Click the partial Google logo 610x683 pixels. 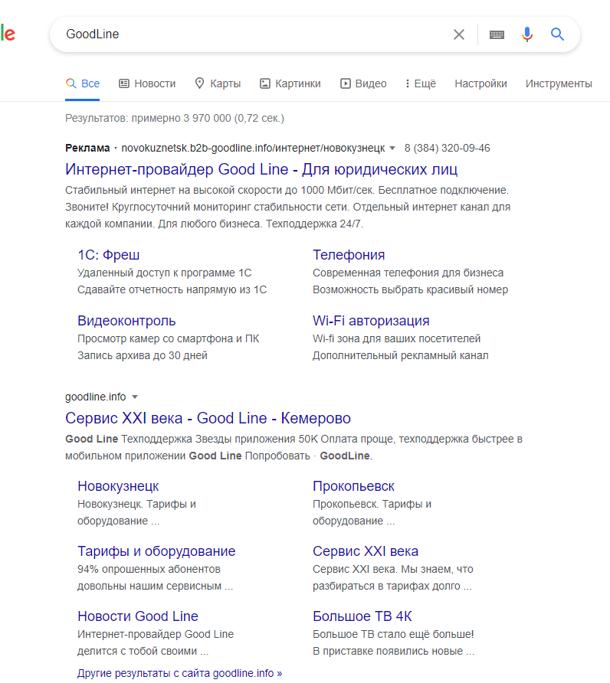click(8, 34)
